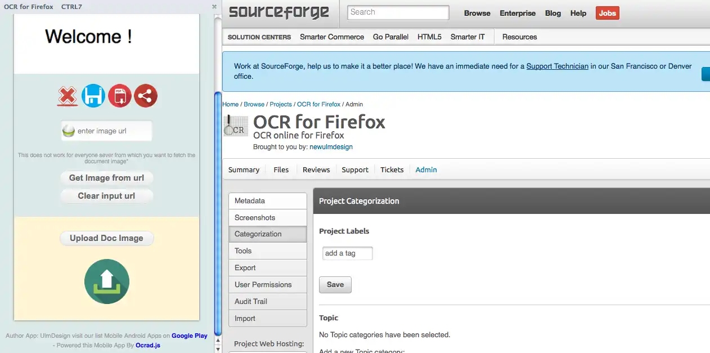Image resolution: width=710 pixels, height=353 pixels.
Task: Open Enterprise in SourceForge header
Action: [518, 13]
